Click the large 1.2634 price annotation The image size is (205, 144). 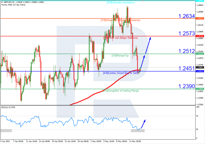(187, 16)
